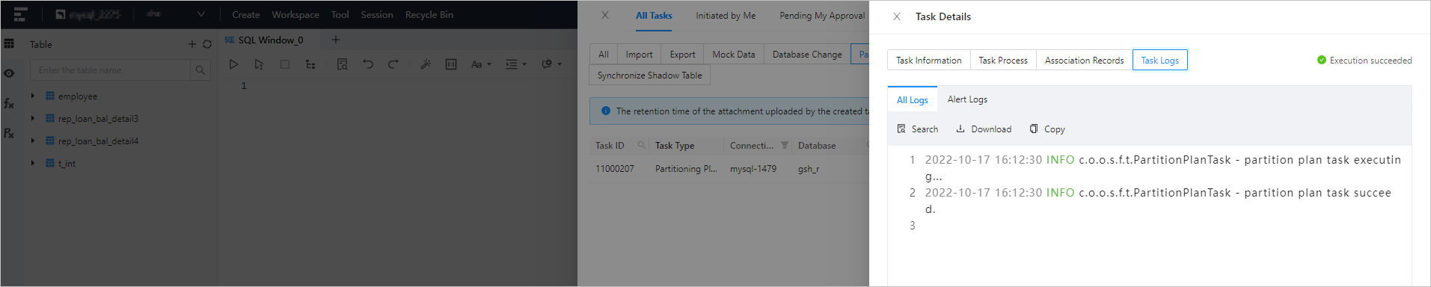The image size is (1431, 287).
Task: Open the Function list fx icon
Action: tap(9, 103)
